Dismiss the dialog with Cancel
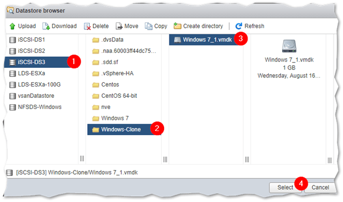Image resolution: width=343 pixels, height=202 pixels. coord(320,188)
